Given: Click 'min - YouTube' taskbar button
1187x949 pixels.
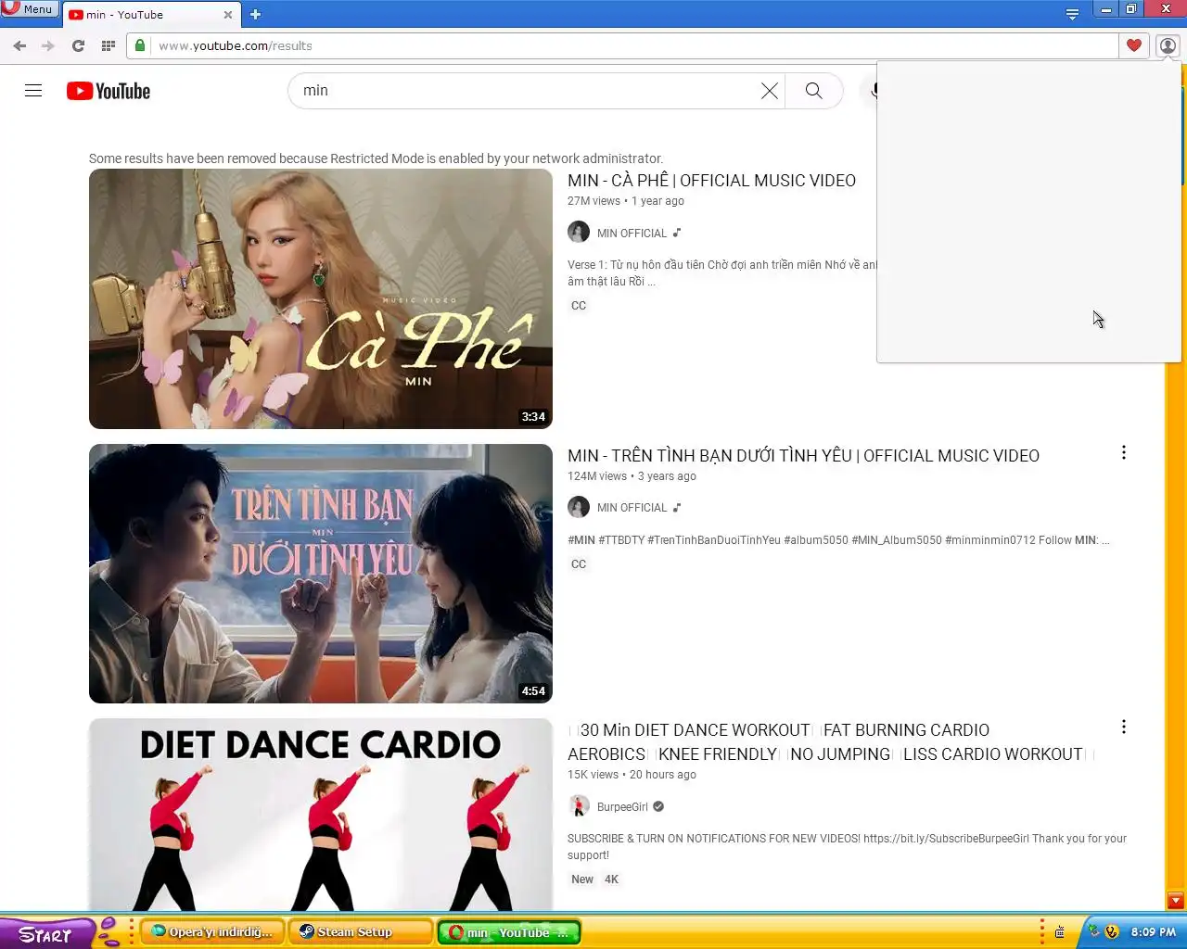Looking at the screenshot, I should tap(509, 932).
